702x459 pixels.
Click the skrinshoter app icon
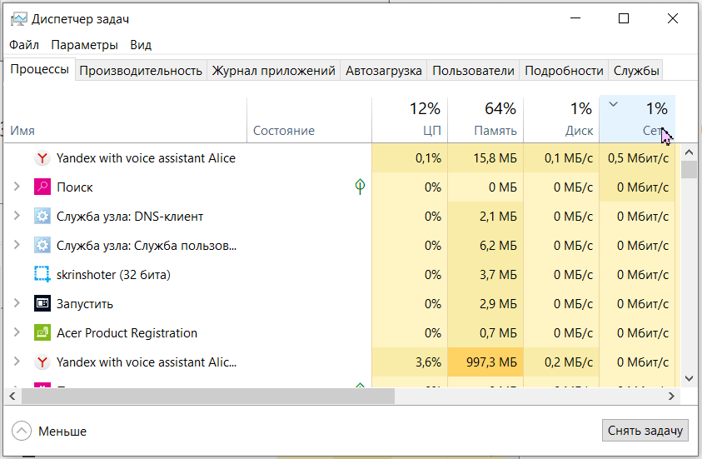tap(42, 275)
